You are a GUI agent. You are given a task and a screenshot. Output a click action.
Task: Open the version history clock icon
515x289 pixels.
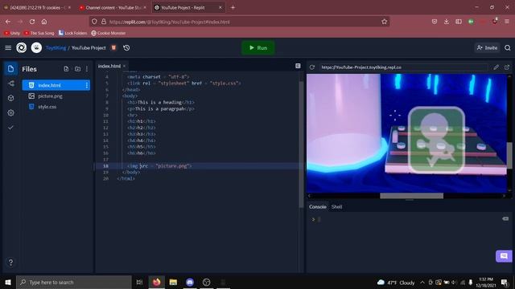point(126,48)
